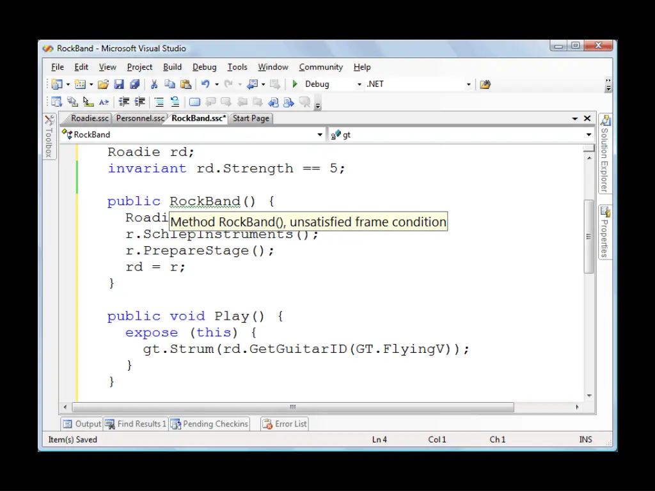Click the Navigate Backward icon
This screenshot has height=491, width=655.
click(x=252, y=84)
